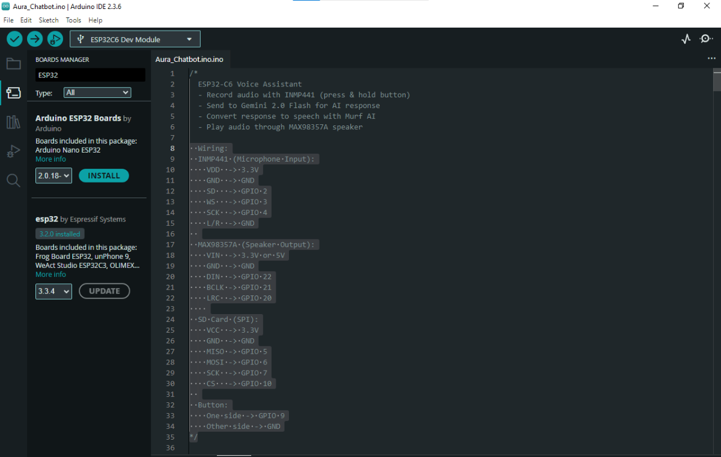The height and width of the screenshot is (457, 721).
Task: Click the Upload sketch arrow icon
Action: pos(35,39)
